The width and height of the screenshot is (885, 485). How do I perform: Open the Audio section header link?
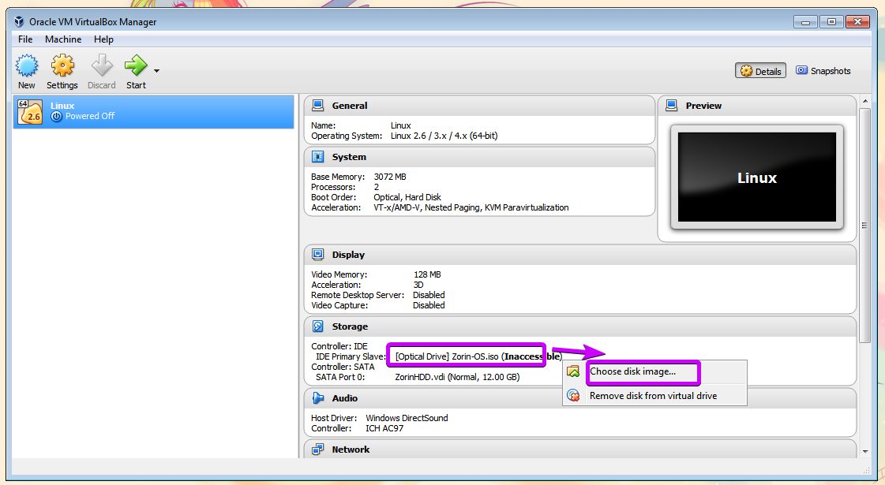pyautogui.click(x=345, y=398)
